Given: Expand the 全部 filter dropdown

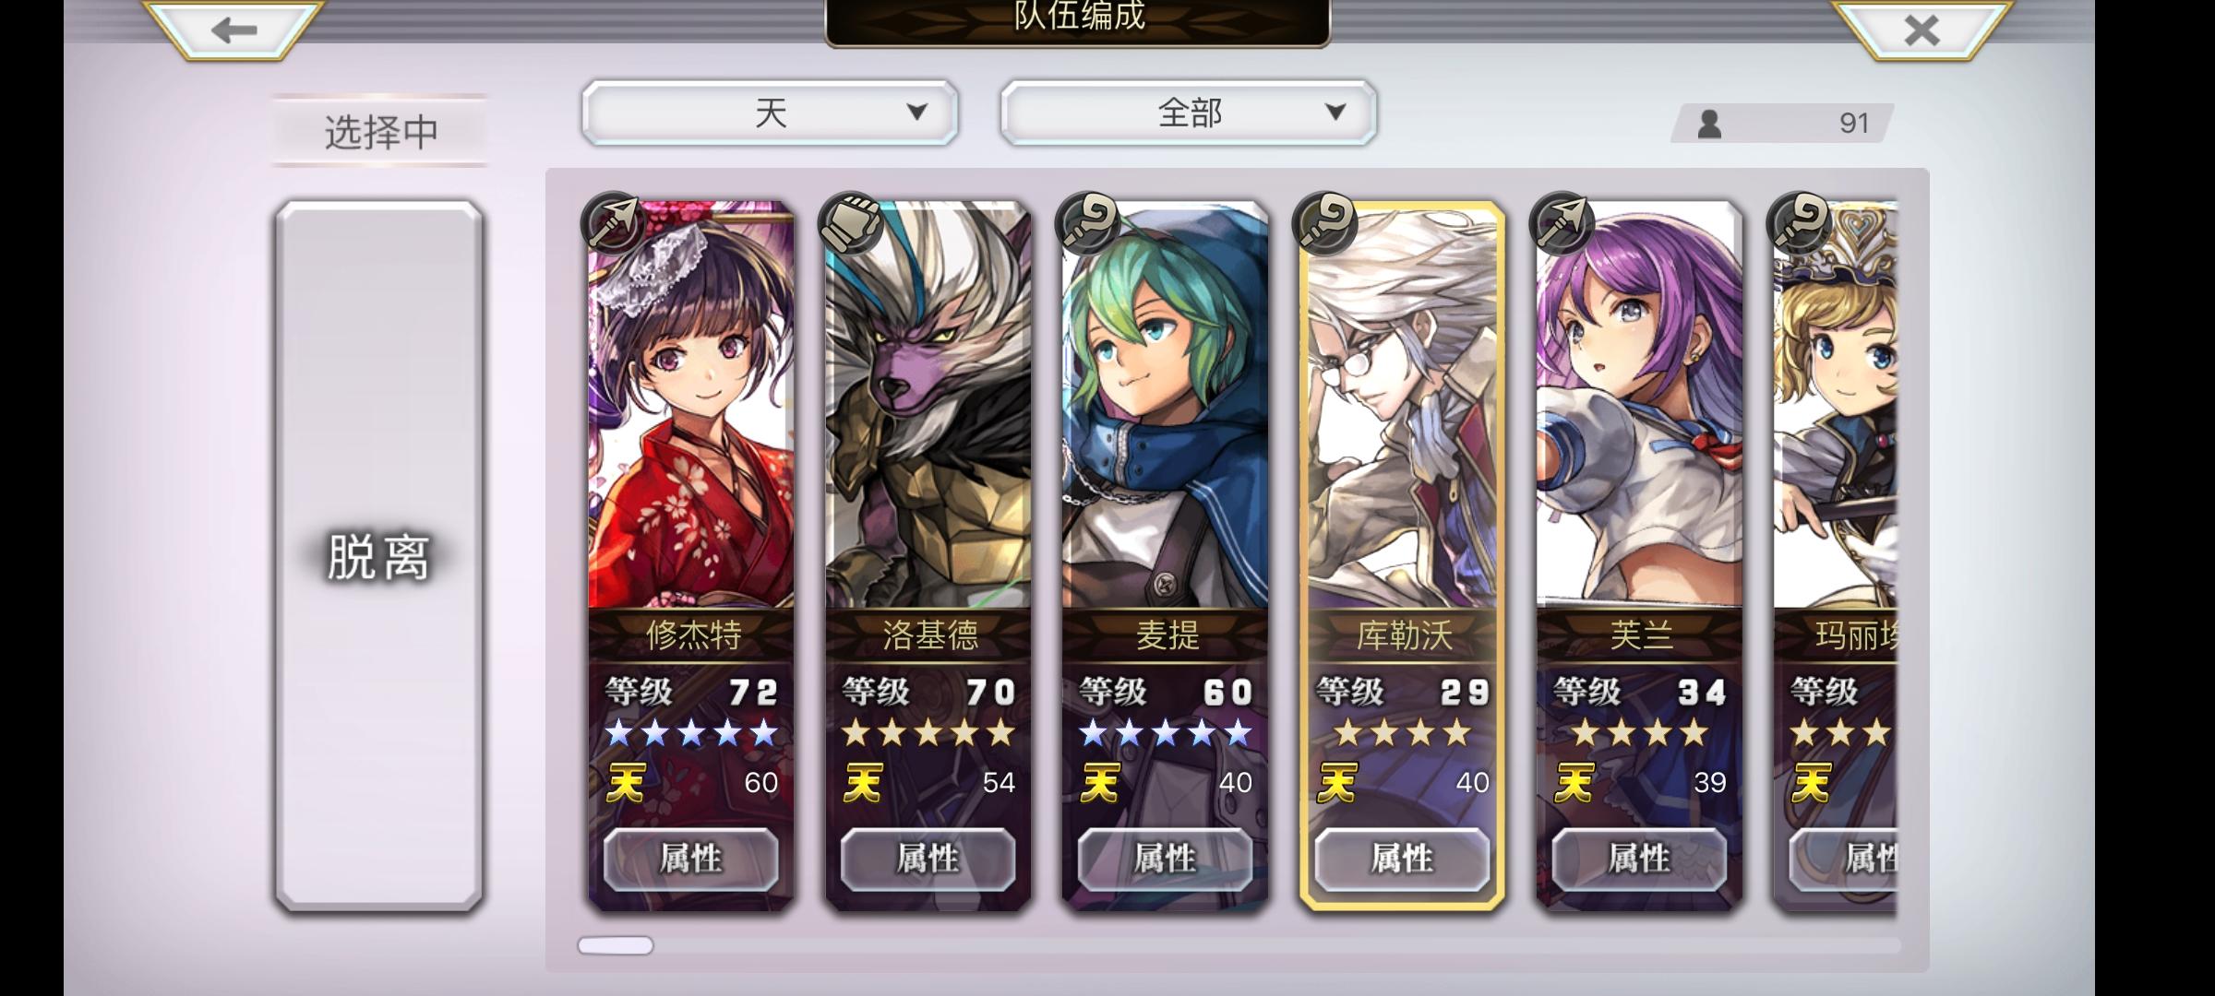Looking at the screenshot, I should coord(1189,113).
